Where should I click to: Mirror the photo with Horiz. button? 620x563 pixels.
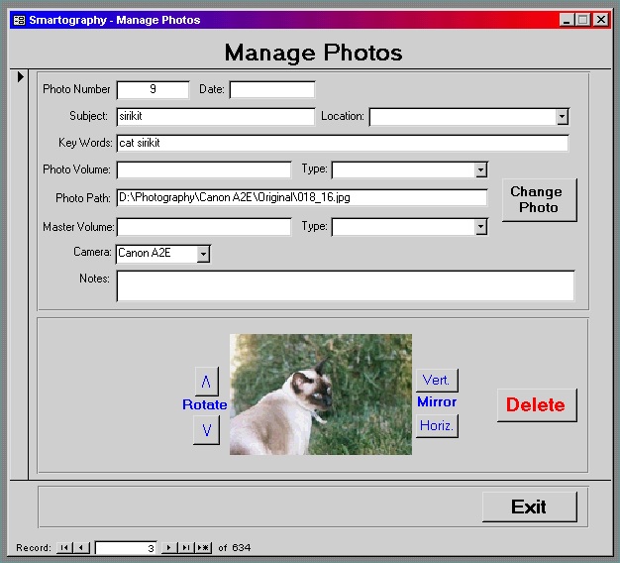coord(437,425)
